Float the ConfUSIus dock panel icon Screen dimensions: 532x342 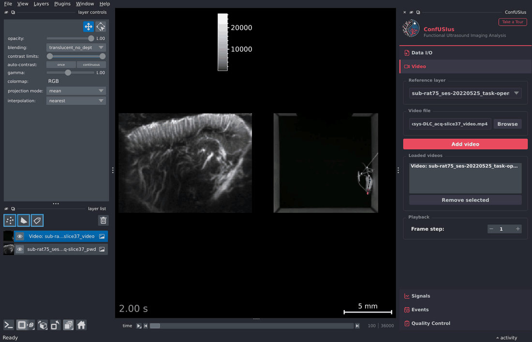coord(418,12)
